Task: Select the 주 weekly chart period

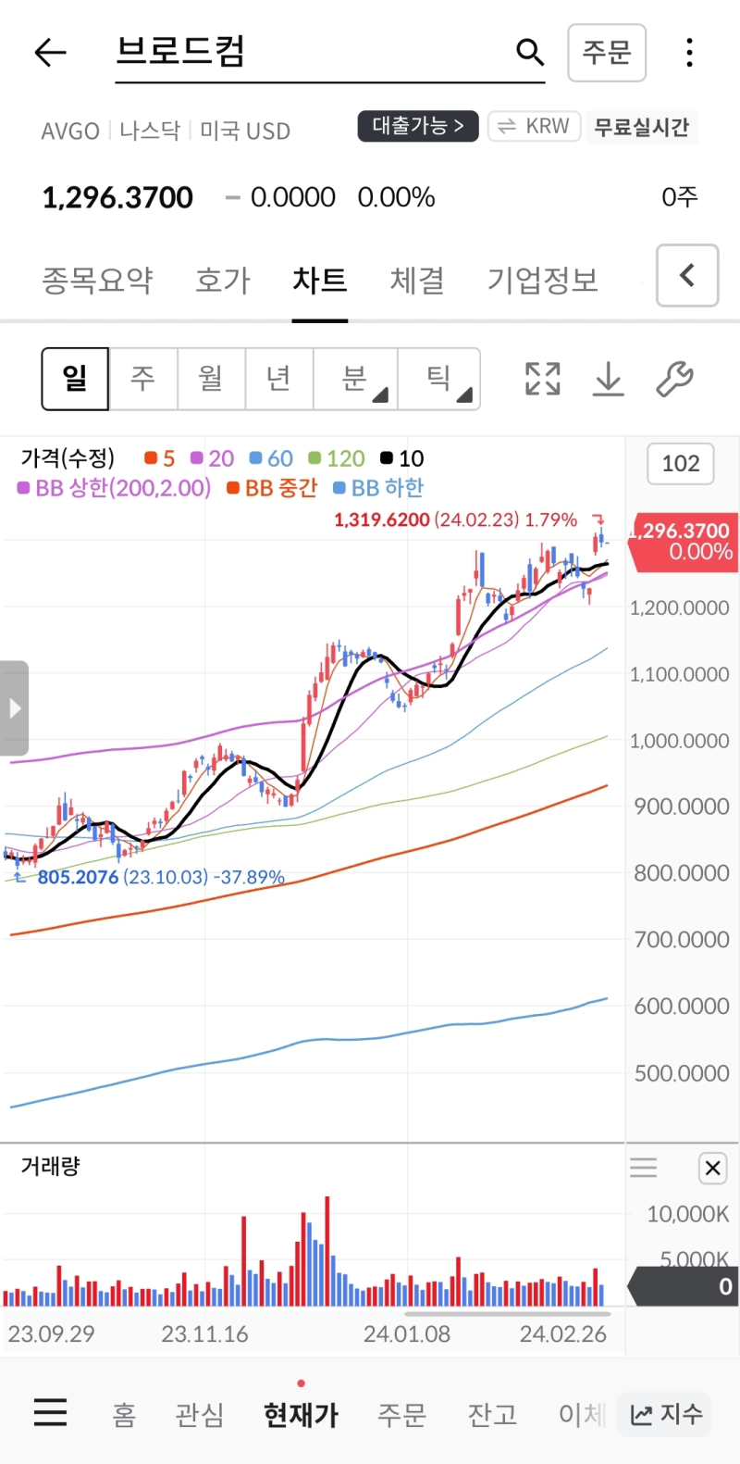Action: [x=142, y=378]
